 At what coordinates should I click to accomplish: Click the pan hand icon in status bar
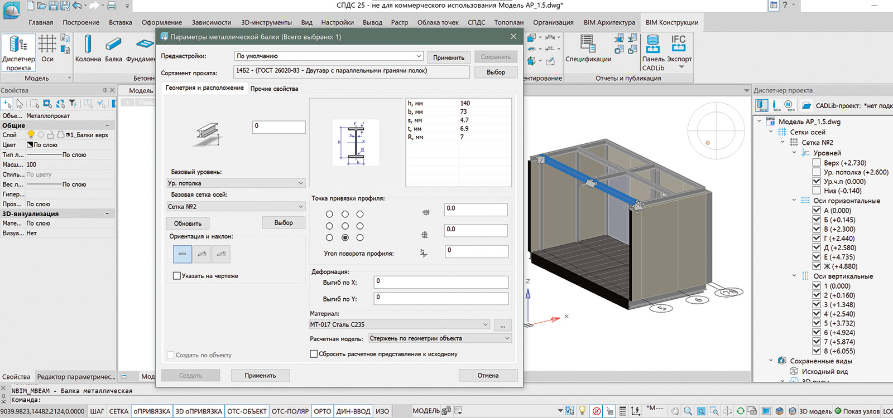675,411
